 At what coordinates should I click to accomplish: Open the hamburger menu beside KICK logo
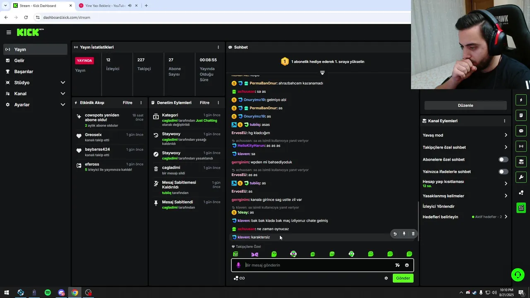(x=9, y=32)
